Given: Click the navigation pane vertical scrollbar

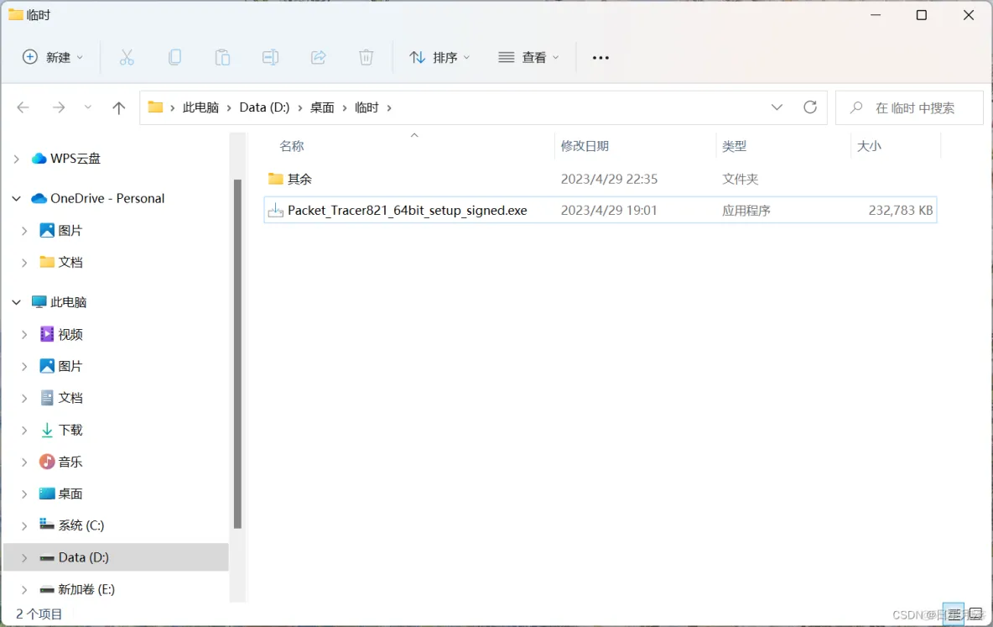Looking at the screenshot, I should point(237,353).
